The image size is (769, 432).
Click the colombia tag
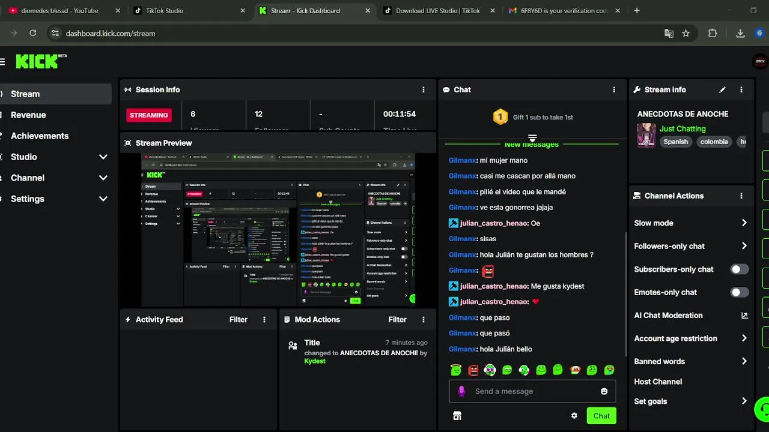(714, 142)
